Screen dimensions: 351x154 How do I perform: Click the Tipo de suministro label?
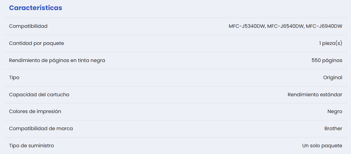tap(31, 146)
